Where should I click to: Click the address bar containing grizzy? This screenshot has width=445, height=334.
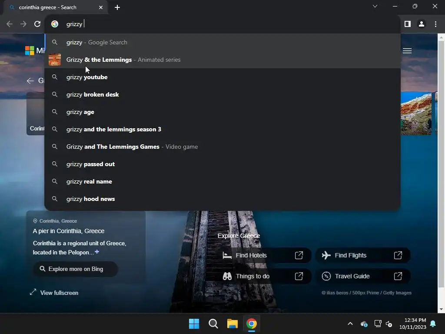coord(222,24)
